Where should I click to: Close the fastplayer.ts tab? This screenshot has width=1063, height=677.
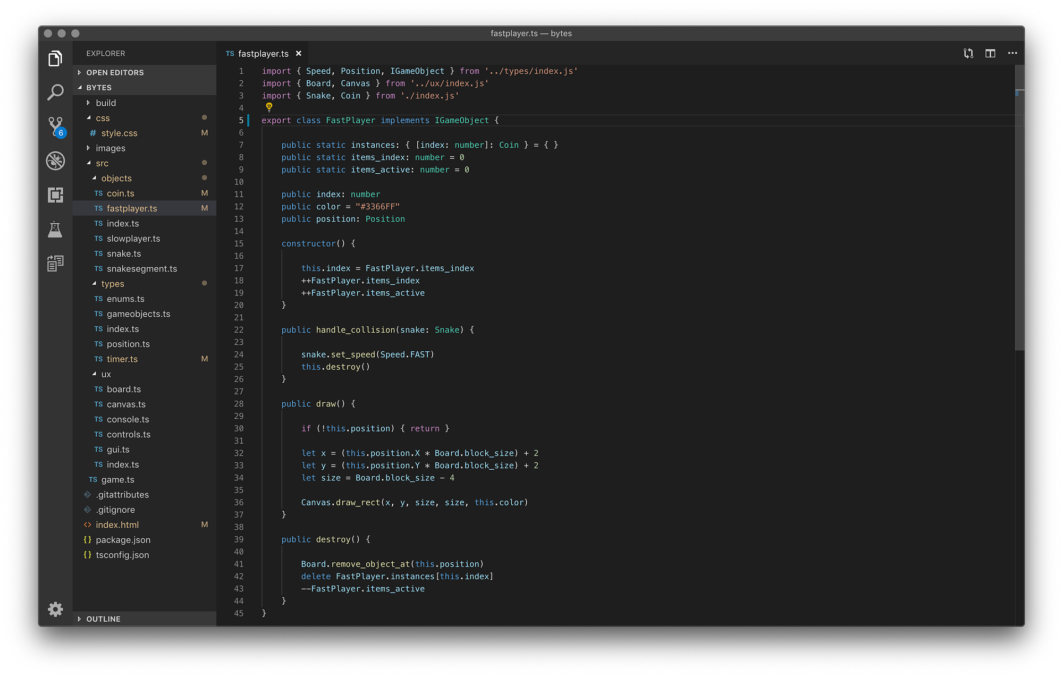coord(299,54)
